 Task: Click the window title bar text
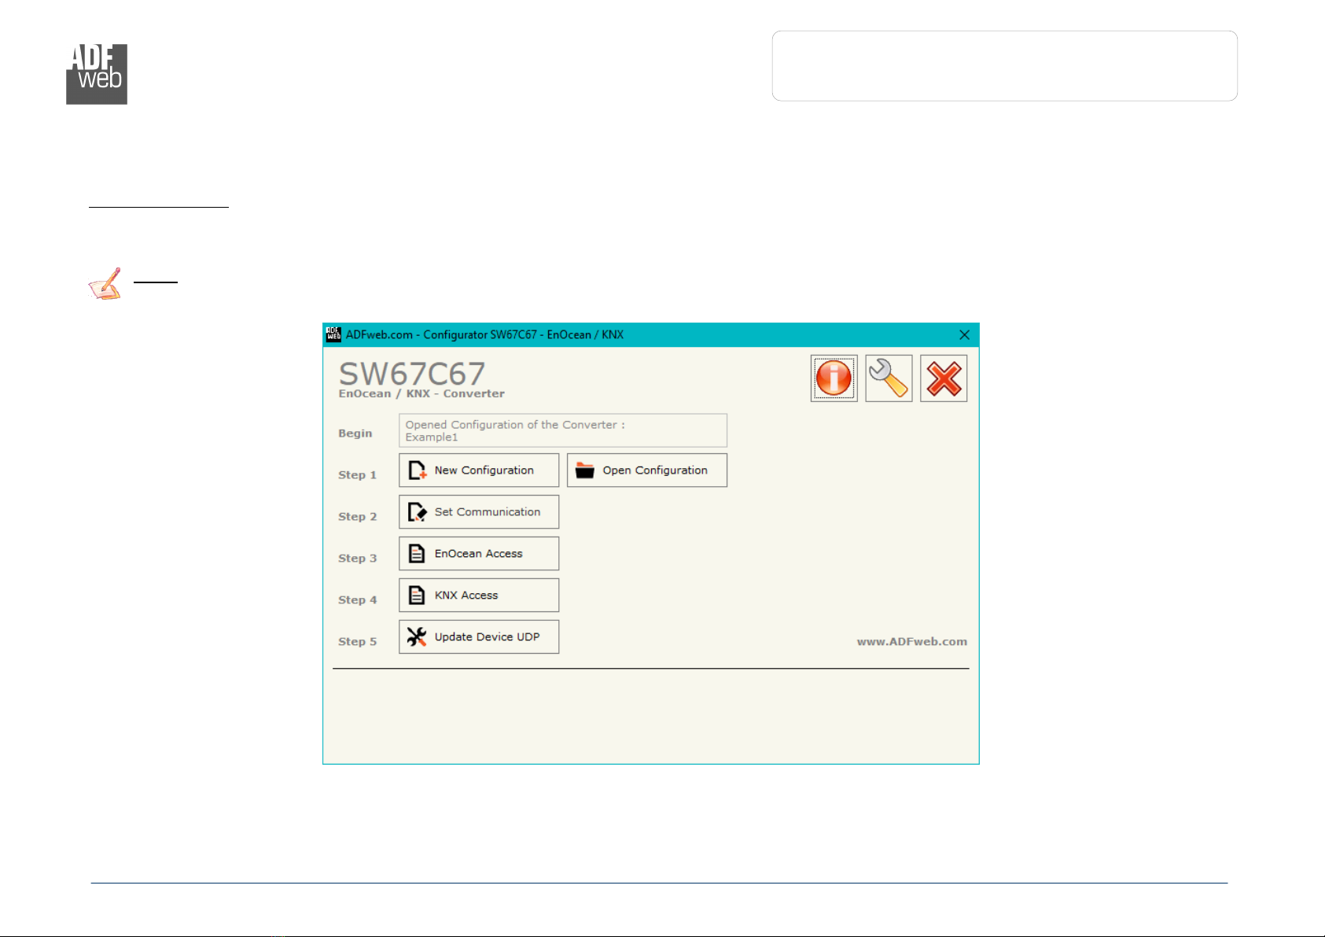tap(484, 334)
